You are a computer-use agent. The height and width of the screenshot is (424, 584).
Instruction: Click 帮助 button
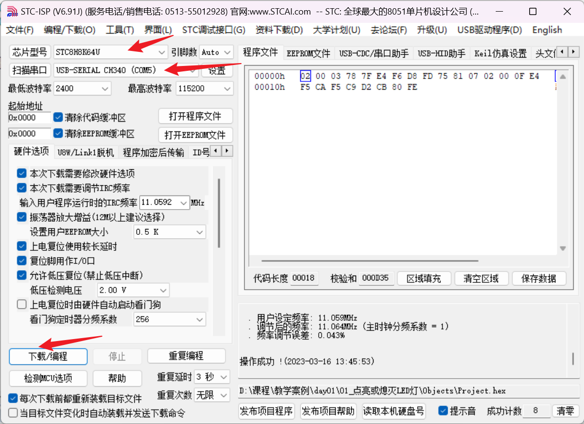coord(117,378)
